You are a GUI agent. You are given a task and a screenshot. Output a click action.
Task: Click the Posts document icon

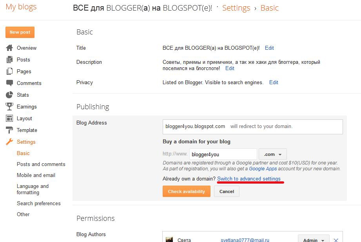pyautogui.click(x=9, y=60)
